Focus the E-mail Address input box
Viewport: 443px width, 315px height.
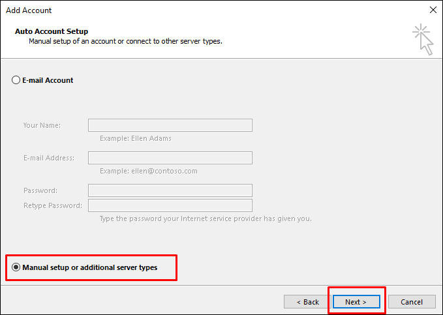pyautogui.click(x=170, y=158)
